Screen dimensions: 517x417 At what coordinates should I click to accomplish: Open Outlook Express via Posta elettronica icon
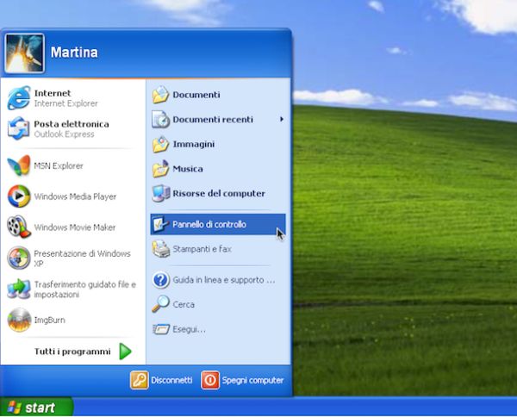pyautogui.click(x=19, y=128)
